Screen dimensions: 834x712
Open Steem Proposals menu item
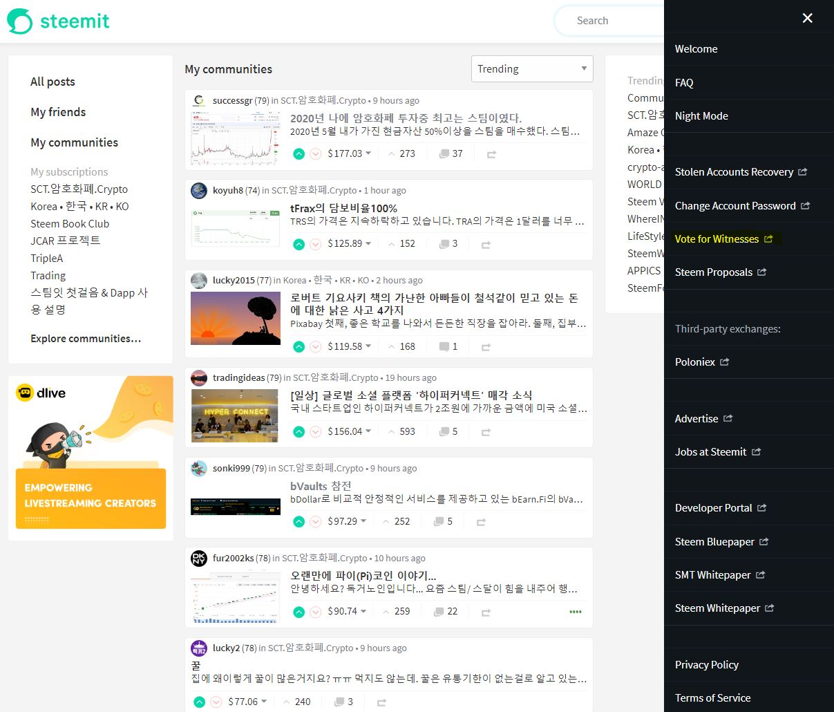tap(721, 272)
